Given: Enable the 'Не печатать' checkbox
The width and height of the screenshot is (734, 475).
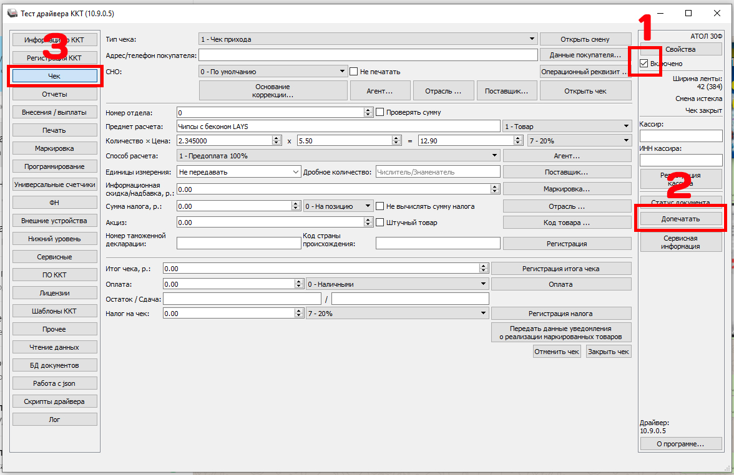Looking at the screenshot, I should click(x=354, y=72).
